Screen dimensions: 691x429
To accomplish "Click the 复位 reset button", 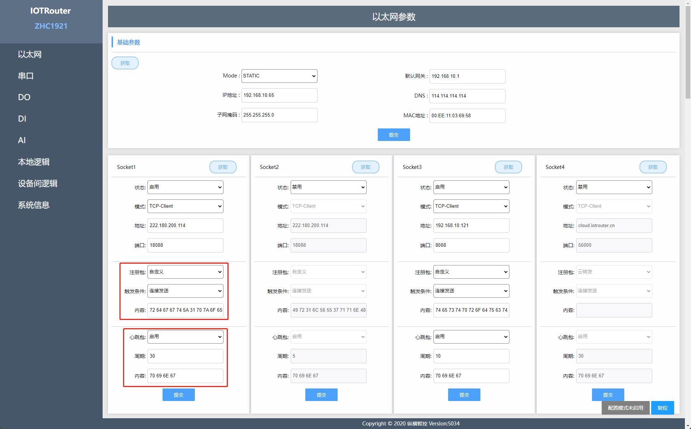I will pos(662,408).
